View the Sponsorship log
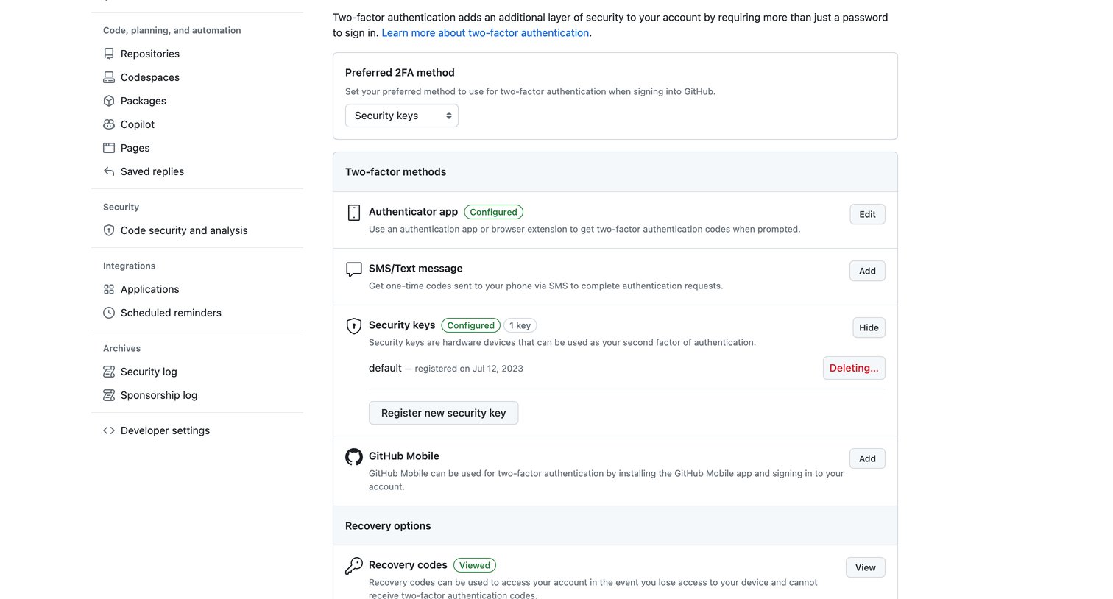Image resolution: width=1113 pixels, height=599 pixels. tap(159, 395)
